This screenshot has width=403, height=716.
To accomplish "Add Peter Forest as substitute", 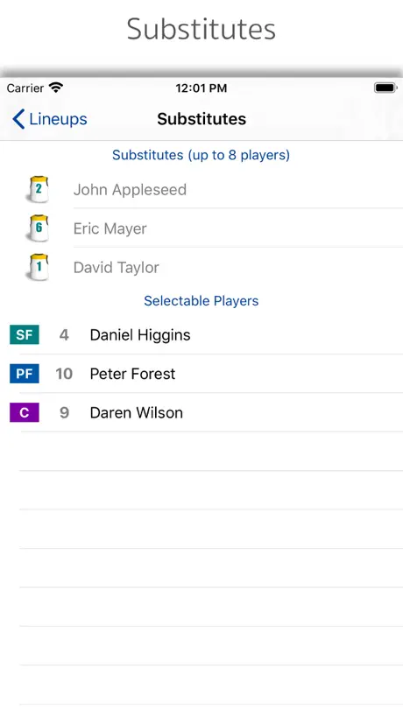I will click(x=201, y=374).
